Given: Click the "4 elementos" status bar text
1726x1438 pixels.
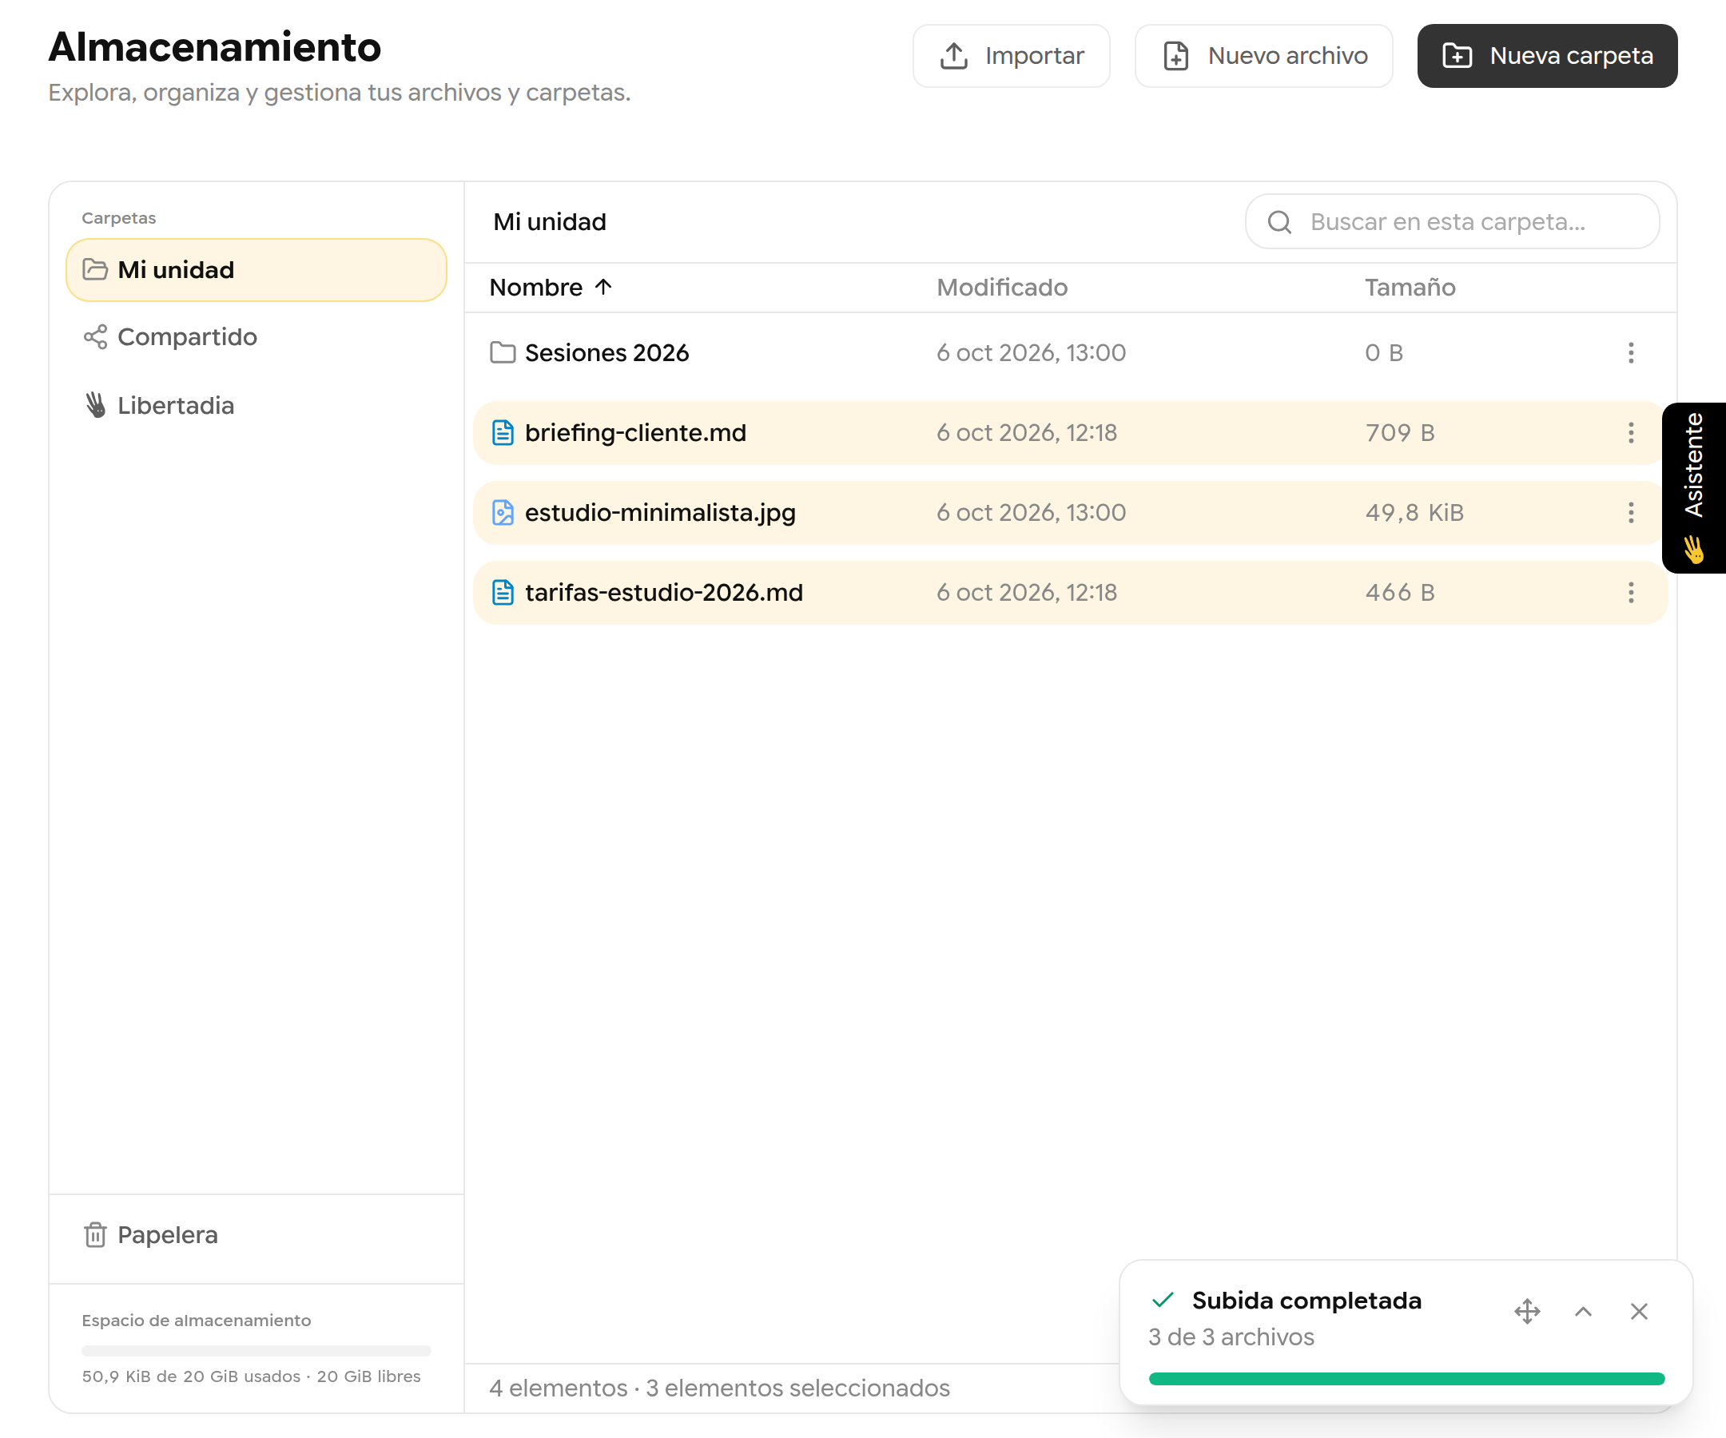Looking at the screenshot, I should (x=558, y=1388).
